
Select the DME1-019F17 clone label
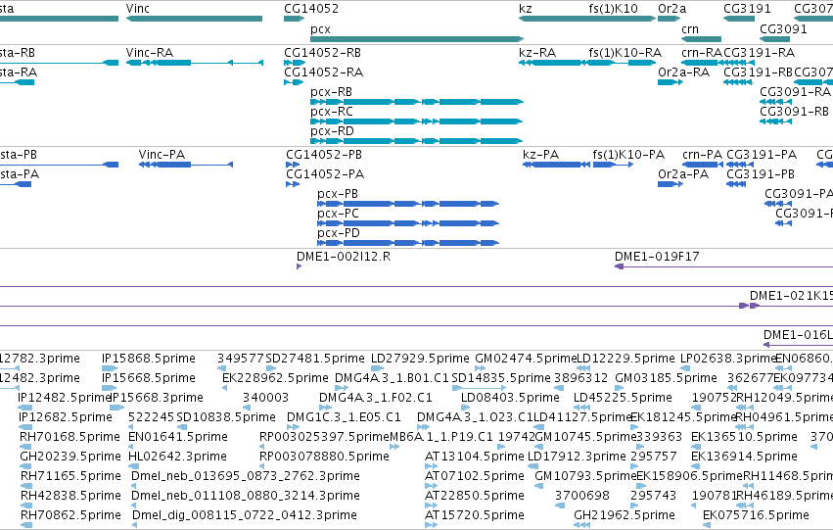click(x=657, y=257)
